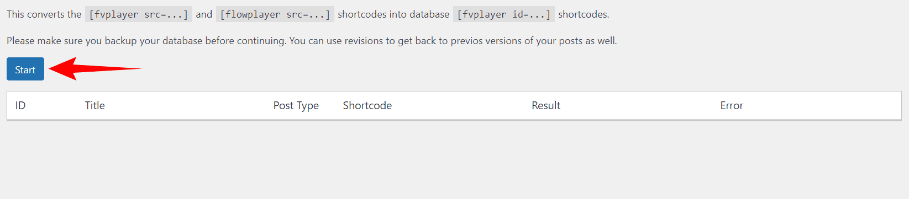Select the ID column header
This screenshot has height=199, width=909.
click(20, 105)
